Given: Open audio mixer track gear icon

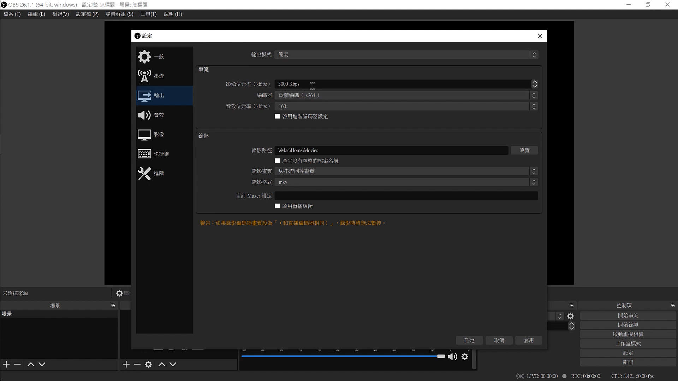Looking at the screenshot, I should point(465,357).
